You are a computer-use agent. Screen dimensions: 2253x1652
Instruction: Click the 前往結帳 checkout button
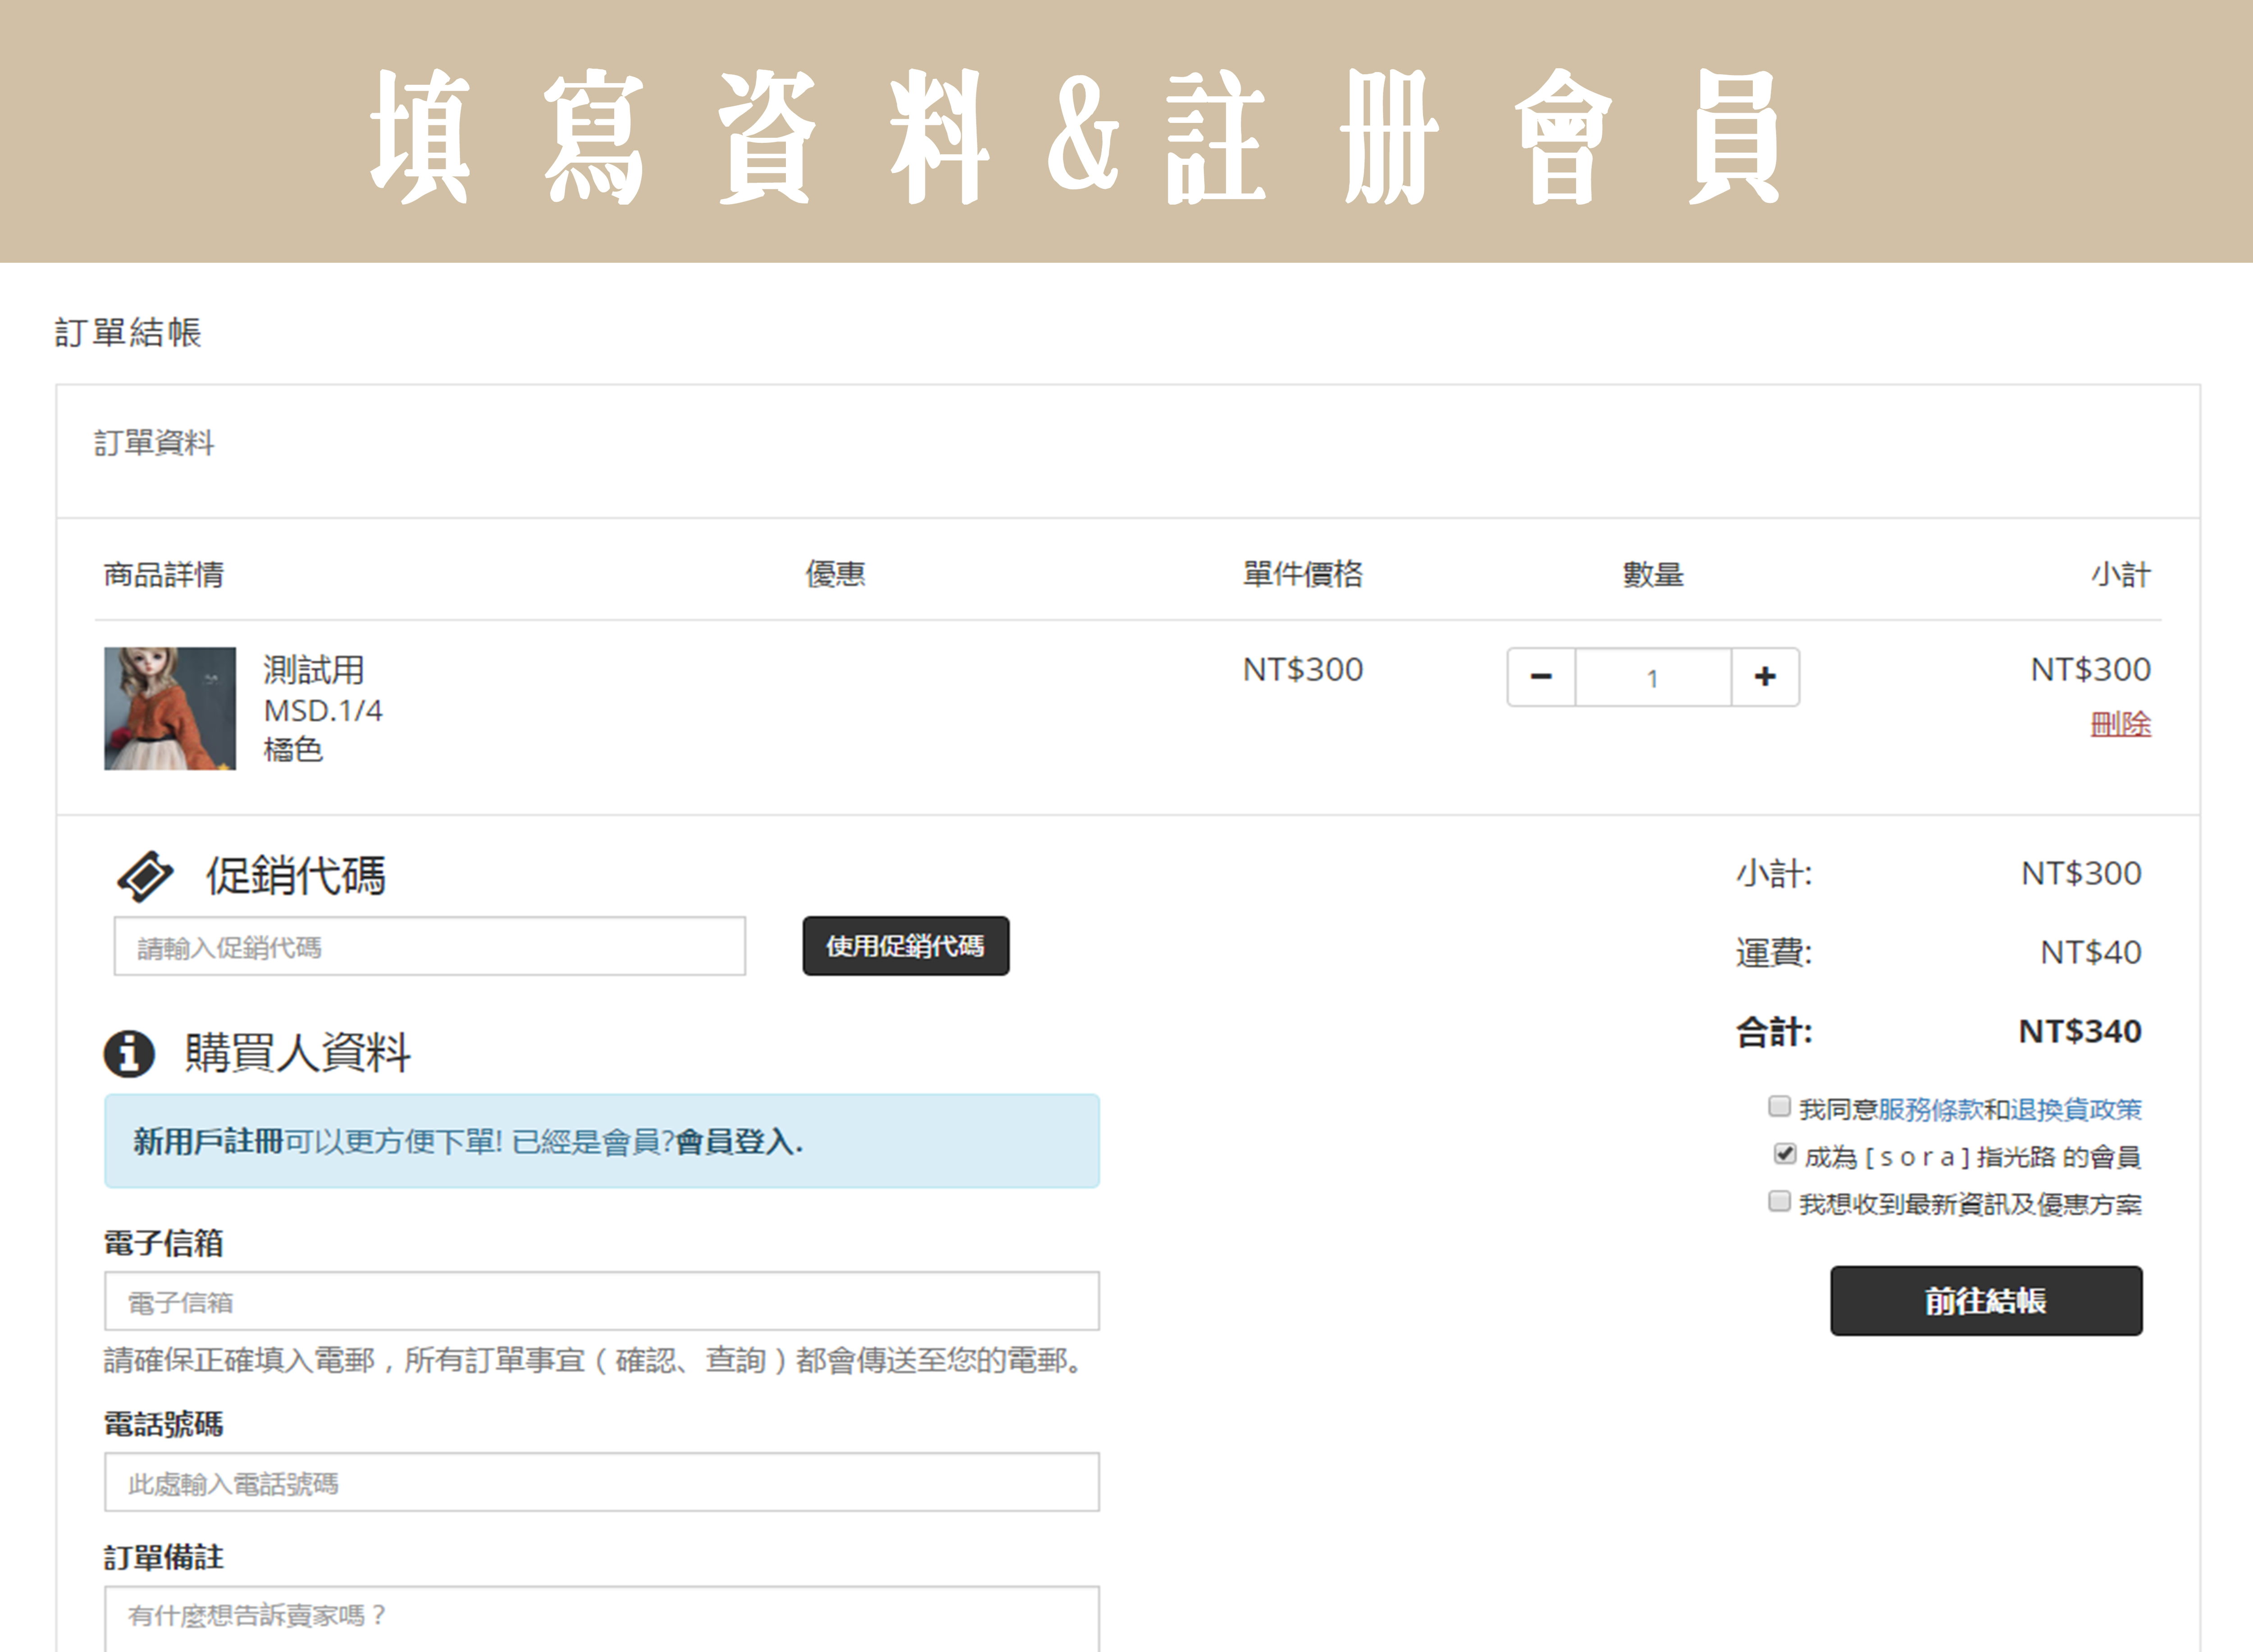1985,1300
